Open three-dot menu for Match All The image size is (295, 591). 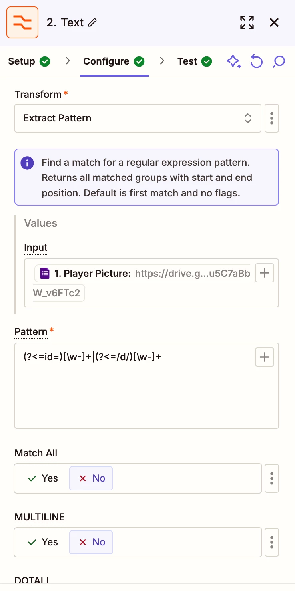pyautogui.click(x=272, y=478)
